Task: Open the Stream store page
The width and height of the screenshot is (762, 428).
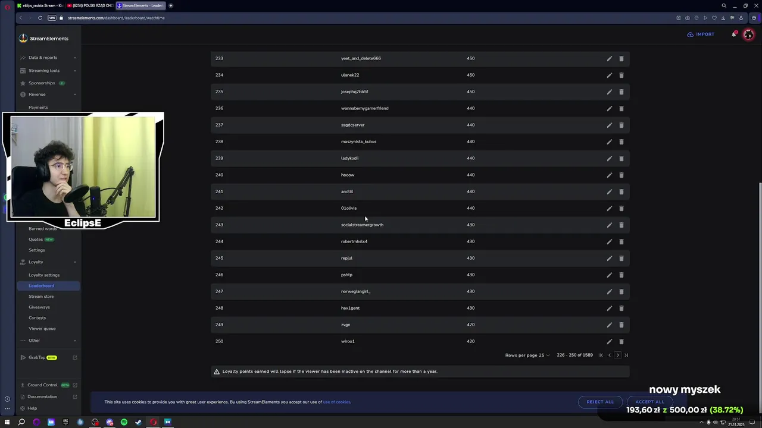Action: [41, 297]
